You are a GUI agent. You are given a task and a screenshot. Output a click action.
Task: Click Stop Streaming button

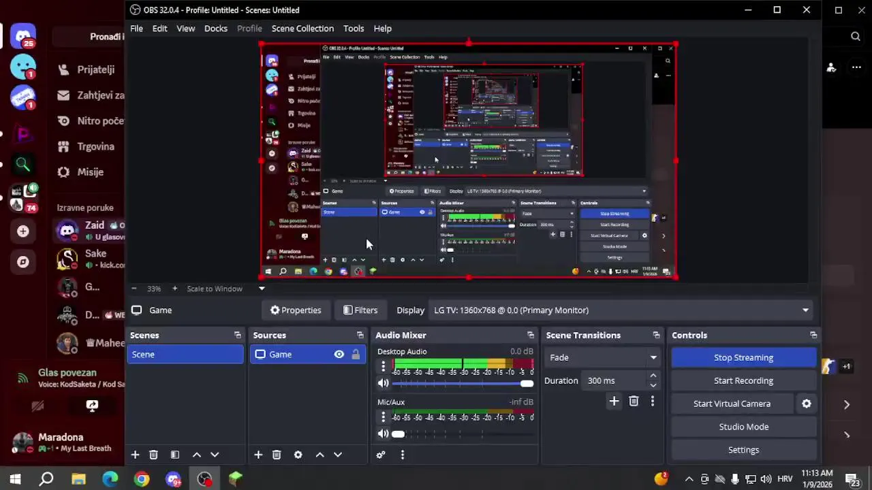tap(743, 357)
